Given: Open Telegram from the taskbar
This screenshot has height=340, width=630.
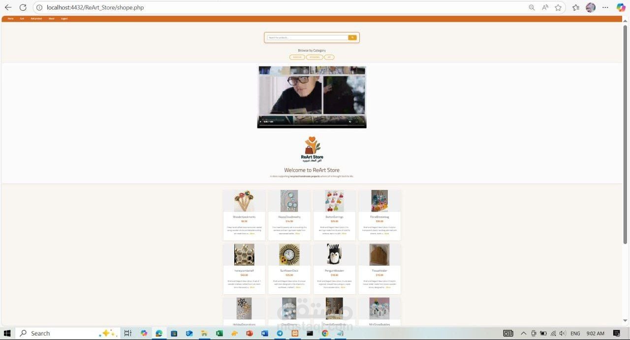Looking at the screenshot, I should pyautogui.click(x=280, y=333).
